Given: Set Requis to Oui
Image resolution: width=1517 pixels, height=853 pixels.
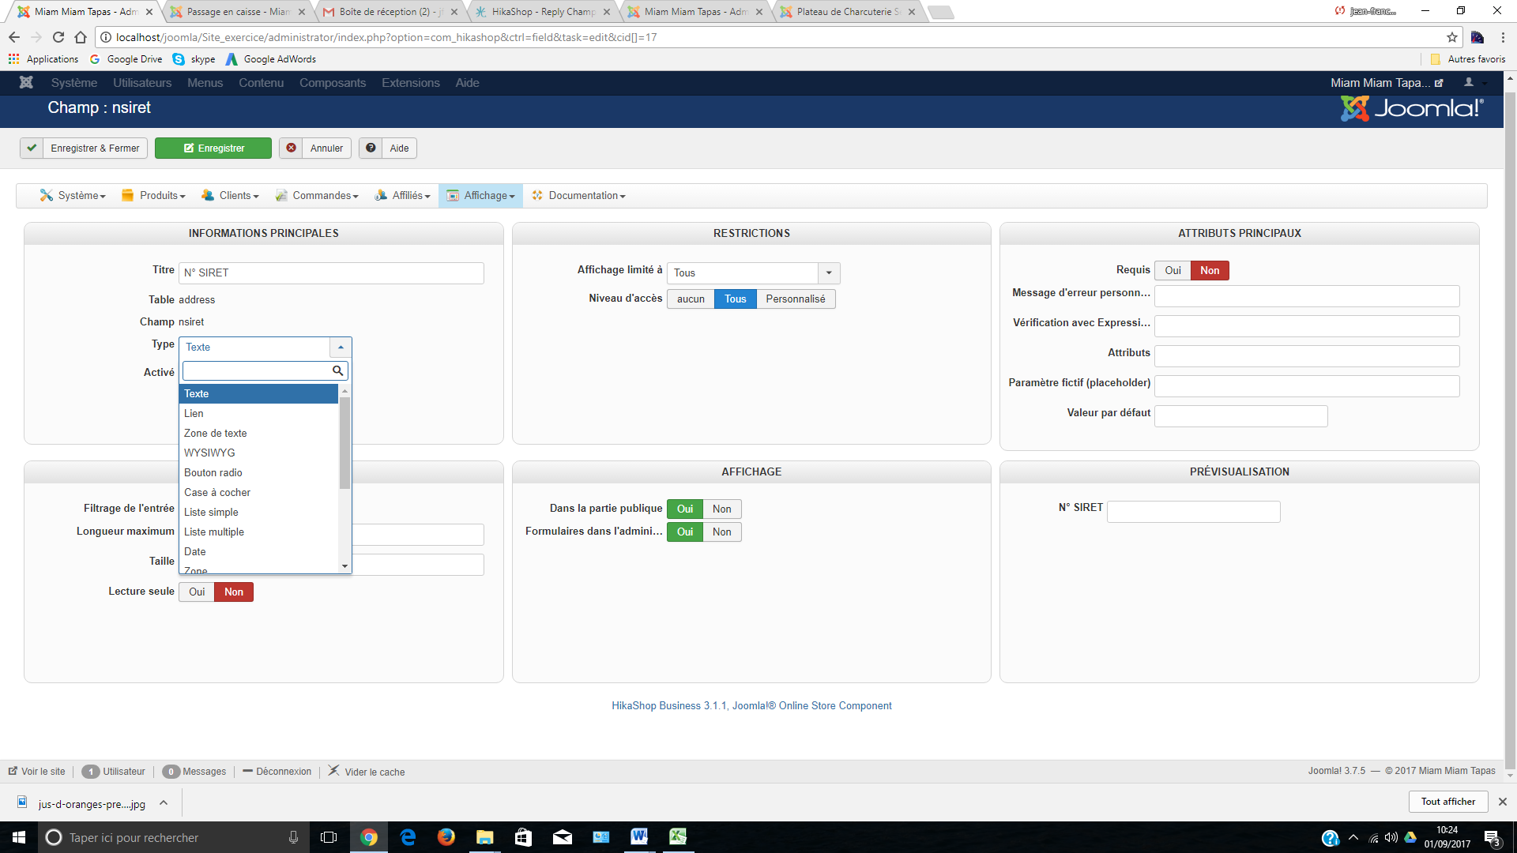Looking at the screenshot, I should [x=1173, y=270].
